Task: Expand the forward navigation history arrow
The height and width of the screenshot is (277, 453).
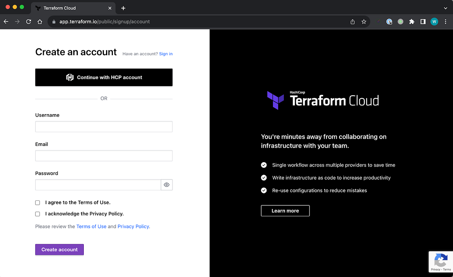Action: [17, 22]
